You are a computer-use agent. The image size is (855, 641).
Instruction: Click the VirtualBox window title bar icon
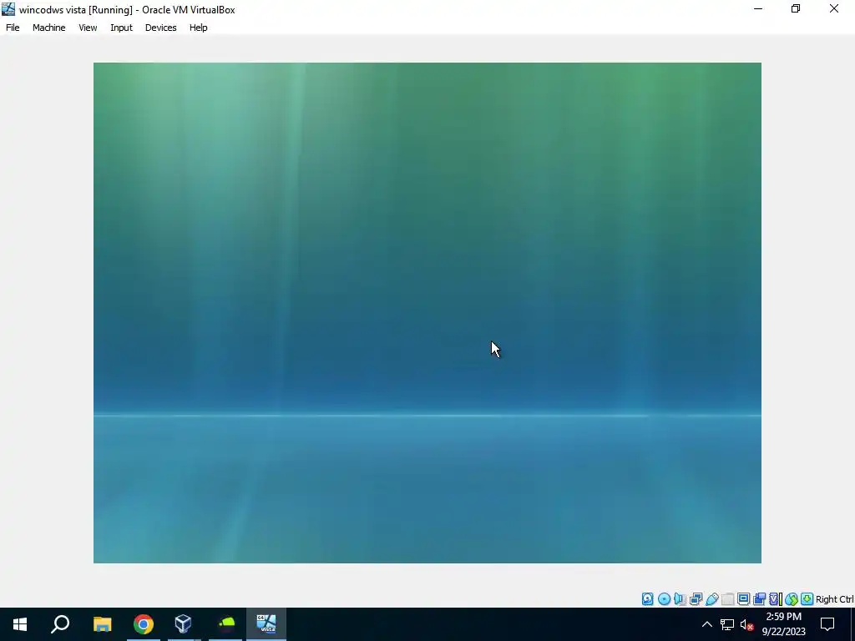click(x=8, y=9)
